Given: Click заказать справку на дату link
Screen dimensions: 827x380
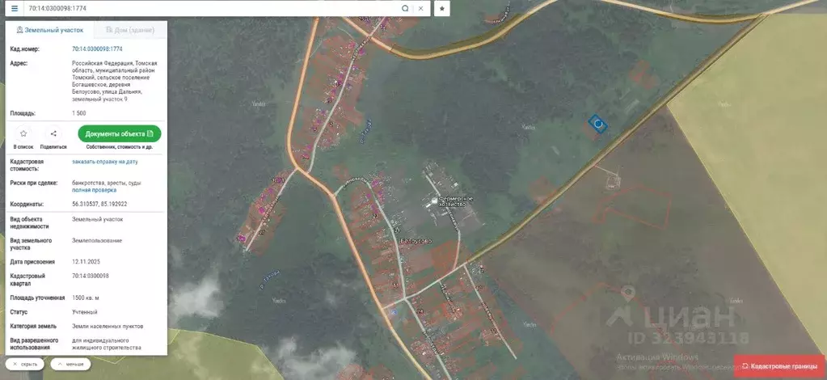Looking at the screenshot, I should [x=105, y=162].
